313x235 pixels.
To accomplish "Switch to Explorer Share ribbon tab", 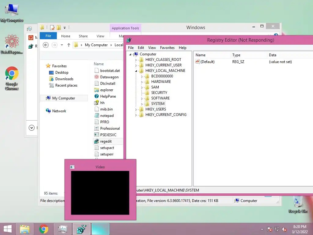I will (x=83, y=36).
